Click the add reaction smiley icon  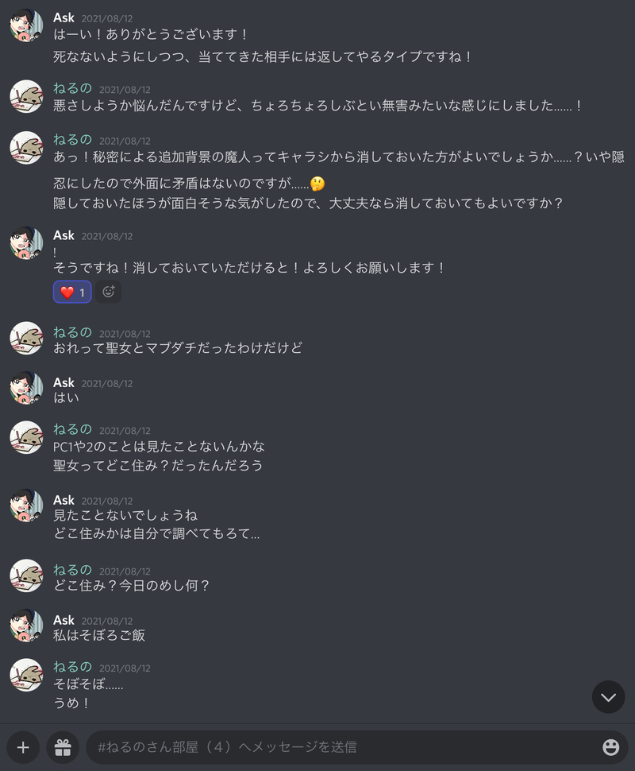pyautogui.click(x=109, y=292)
